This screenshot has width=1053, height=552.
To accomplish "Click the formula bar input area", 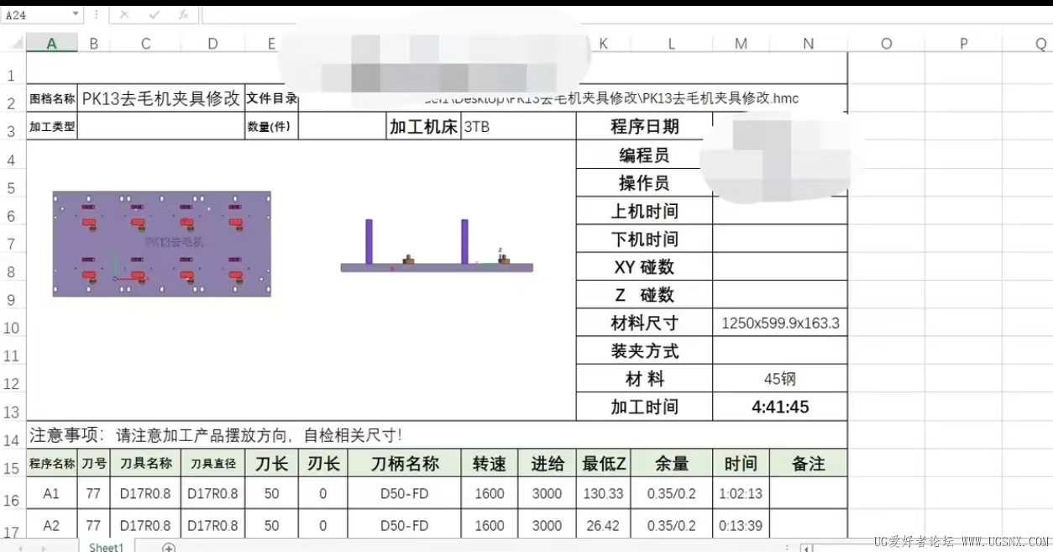I will click(x=626, y=15).
